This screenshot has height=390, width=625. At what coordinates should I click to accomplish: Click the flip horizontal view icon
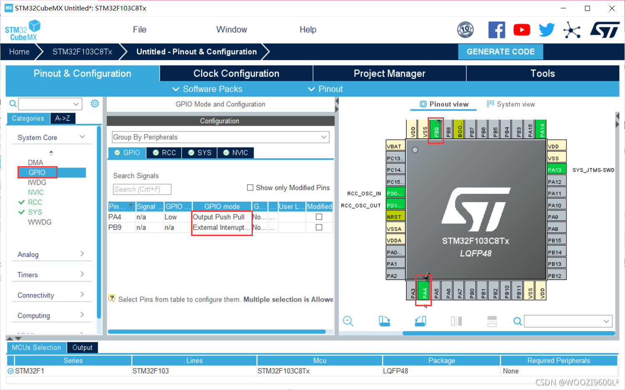pyautogui.click(x=456, y=321)
